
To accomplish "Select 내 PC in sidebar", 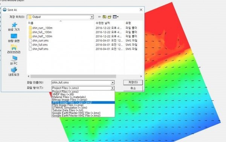I will (x=14, y=60).
